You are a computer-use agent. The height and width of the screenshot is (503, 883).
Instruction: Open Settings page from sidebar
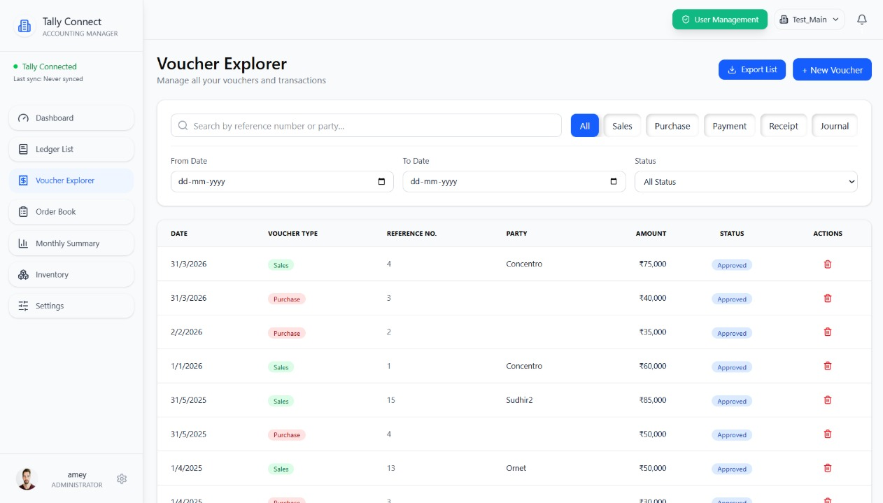coord(71,306)
